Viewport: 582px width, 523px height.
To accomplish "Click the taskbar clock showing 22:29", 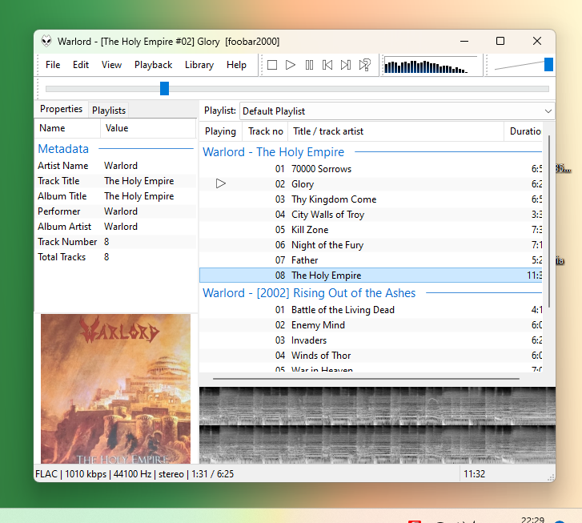I will (x=532, y=520).
